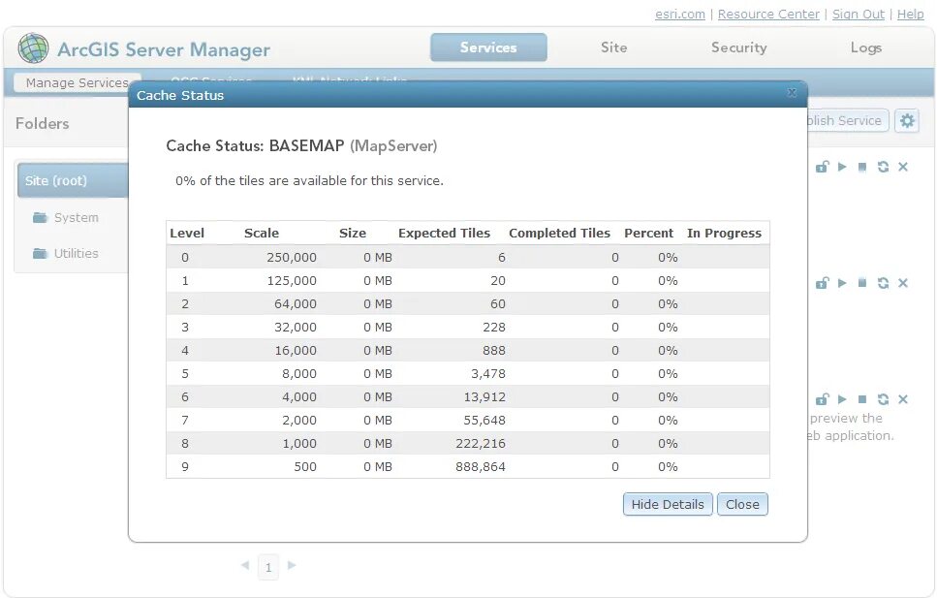937x598 pixels.
Task: Start the middle service with its play icon
Action: coord(843,283)
